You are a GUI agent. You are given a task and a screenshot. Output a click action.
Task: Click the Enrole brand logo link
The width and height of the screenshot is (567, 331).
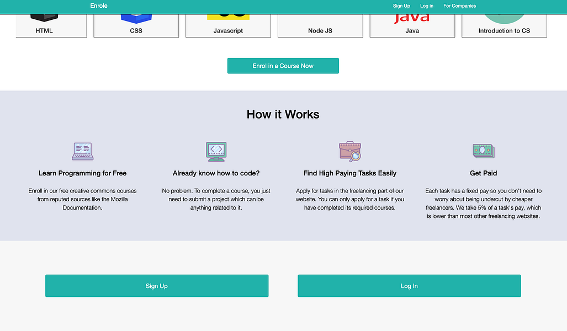pyautogui.click(x=99, y=6)
